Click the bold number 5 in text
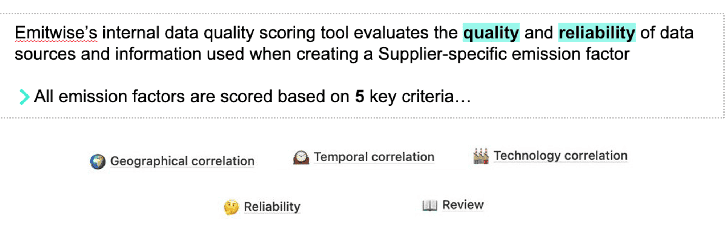The image size is (726, 232). pos(359,97)
